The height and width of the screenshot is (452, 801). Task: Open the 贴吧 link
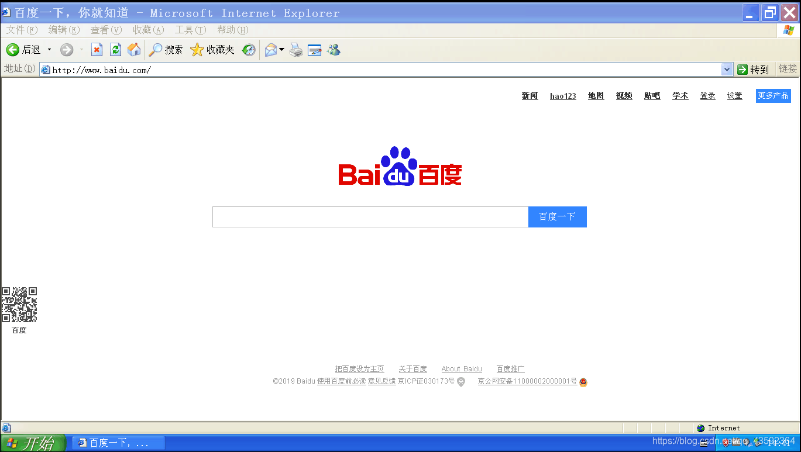click(x=652, y=96)
